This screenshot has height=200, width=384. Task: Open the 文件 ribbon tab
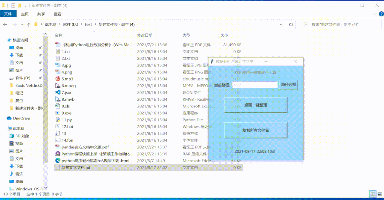(x=8, y=14)
